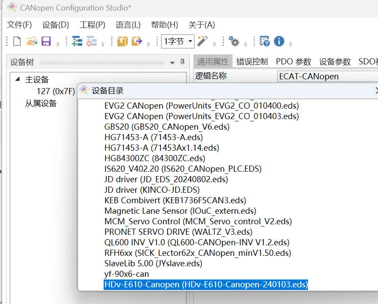Select the 从属设备 tree item
The width and height of the screenshot is (378, 304).
coord(41,103)
